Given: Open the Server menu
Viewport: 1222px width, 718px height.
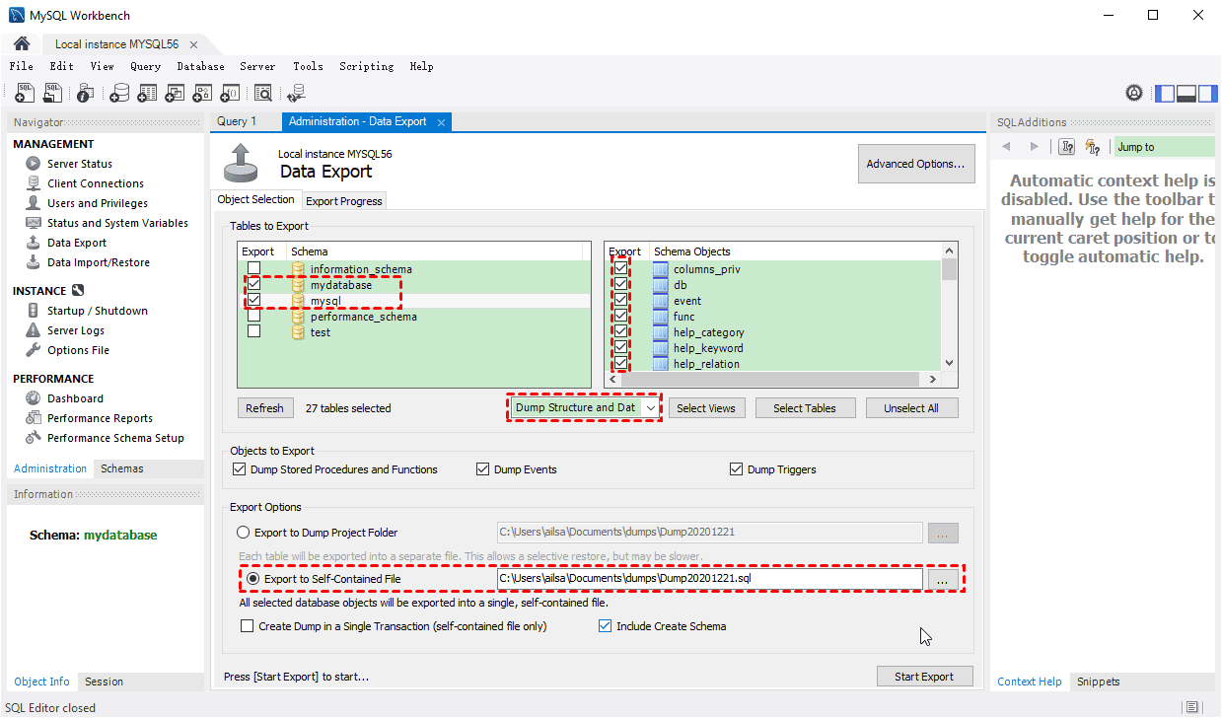Looking at the screenshot, I should tap(257, 66).
